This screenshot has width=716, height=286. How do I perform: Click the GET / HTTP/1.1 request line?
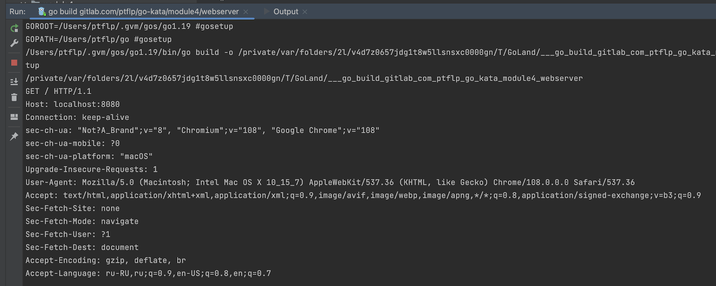click(58, 91)
